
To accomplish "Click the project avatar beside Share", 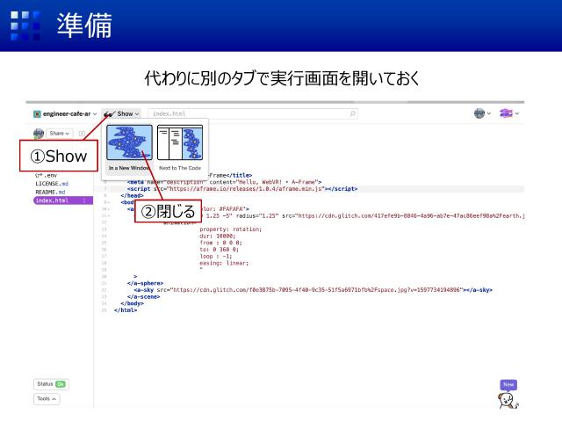I will pos(39,134).
